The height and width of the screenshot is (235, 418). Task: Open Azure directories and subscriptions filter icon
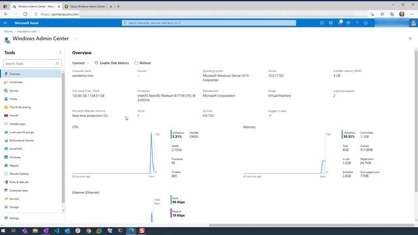[x=331, y=23]
